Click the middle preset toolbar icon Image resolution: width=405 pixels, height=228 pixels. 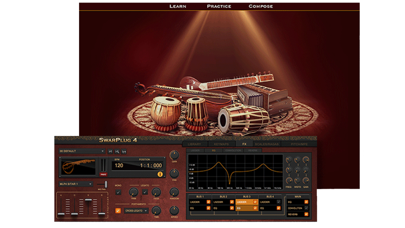click(117, 151)
